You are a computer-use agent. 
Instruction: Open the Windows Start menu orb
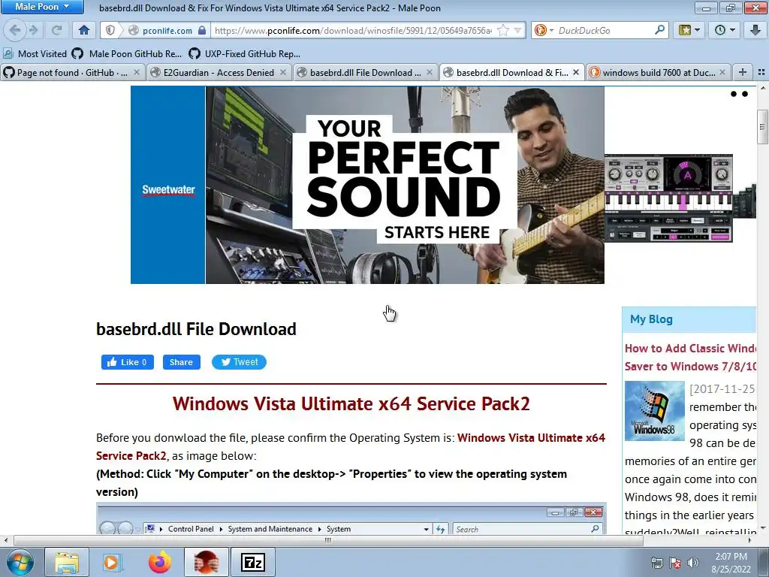click(20, 562)
